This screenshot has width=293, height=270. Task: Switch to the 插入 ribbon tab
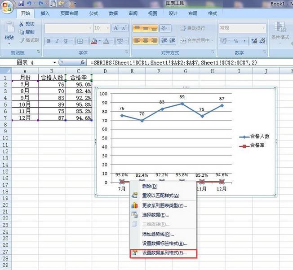pos(45,13)
